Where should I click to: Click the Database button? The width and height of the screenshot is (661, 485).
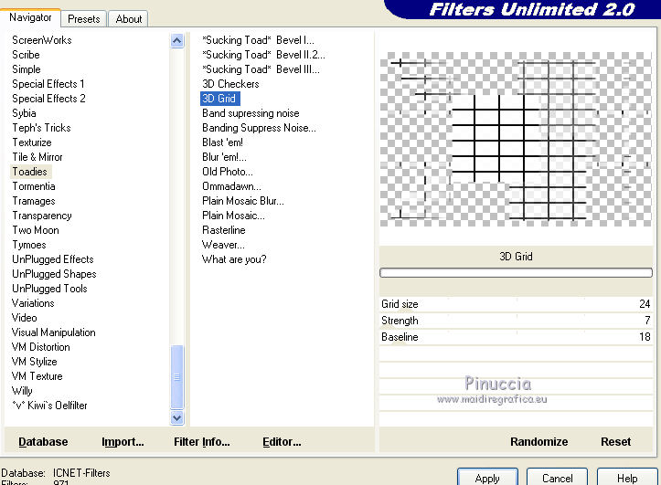tap(43, 442)
